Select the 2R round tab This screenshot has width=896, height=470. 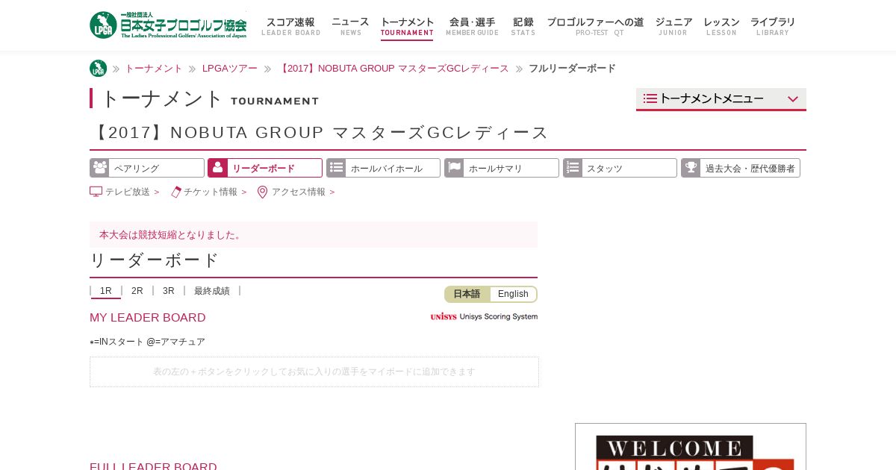[x=137, y=291]
